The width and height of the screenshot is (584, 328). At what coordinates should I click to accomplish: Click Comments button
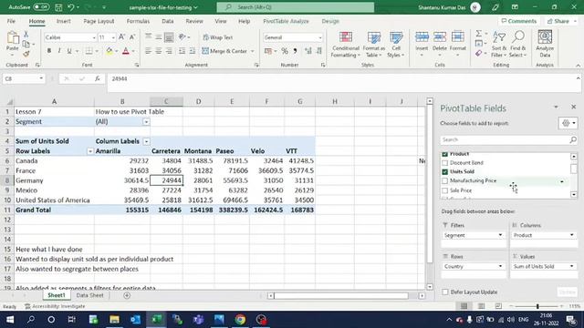[519, 21]
